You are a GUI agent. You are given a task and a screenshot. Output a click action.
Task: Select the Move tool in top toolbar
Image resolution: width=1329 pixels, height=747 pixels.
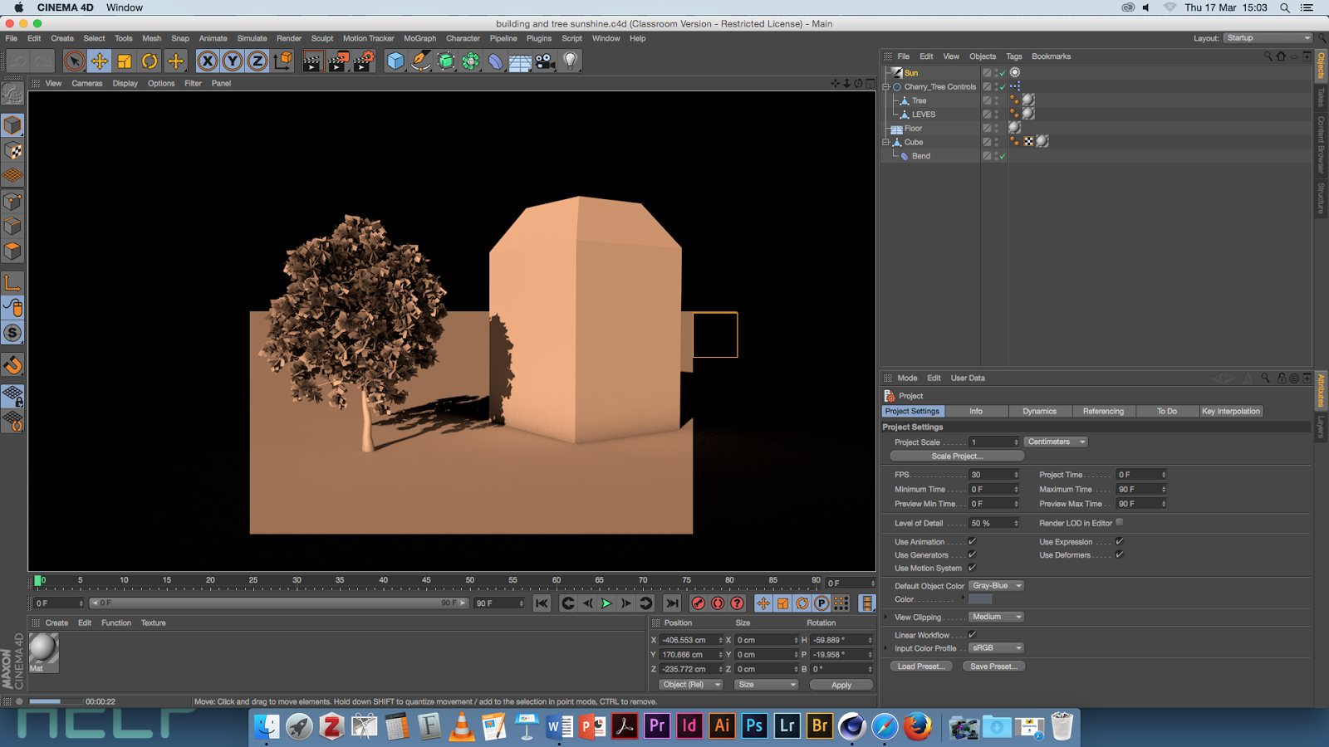tap(99, 61)
